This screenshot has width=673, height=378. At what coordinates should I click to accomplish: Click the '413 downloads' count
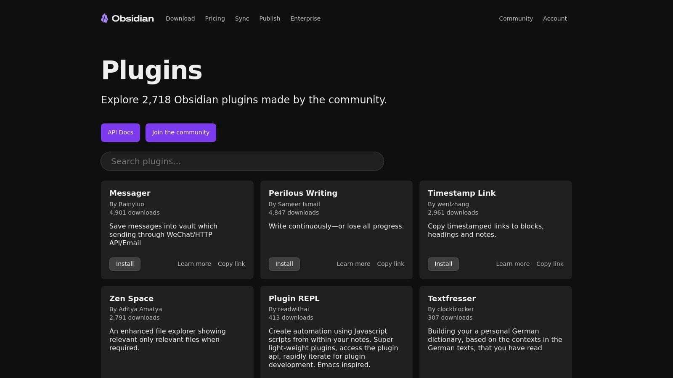[x=291, y=318]
